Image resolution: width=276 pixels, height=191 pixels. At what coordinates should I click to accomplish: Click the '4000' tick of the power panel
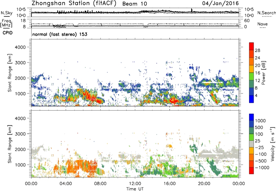20,47
